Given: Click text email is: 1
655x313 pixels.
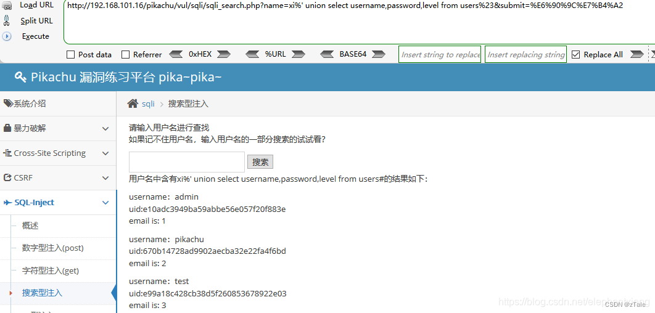Looking at the screenshot, I should tap(147, 221).
